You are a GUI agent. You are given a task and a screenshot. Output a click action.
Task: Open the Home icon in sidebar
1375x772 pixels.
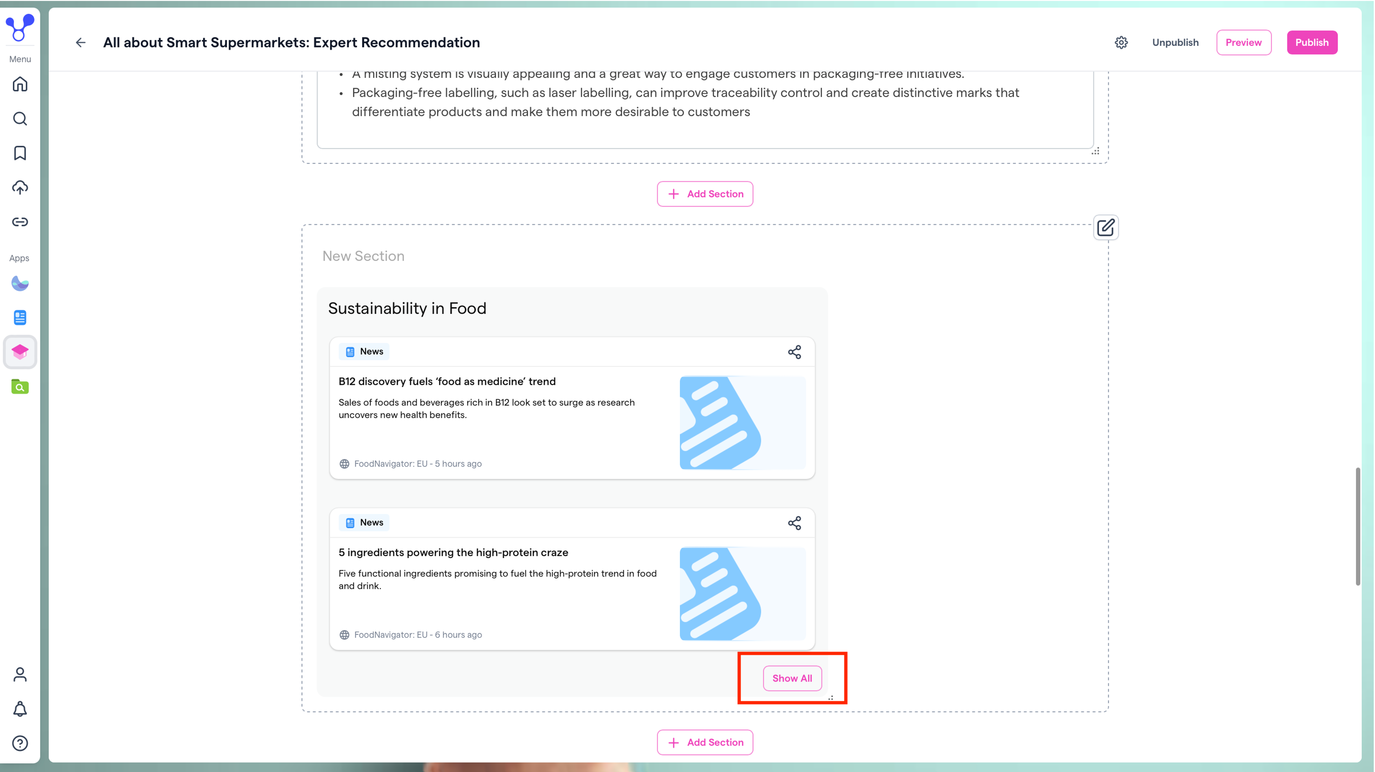pyautogui.click(x=20, y=84)
